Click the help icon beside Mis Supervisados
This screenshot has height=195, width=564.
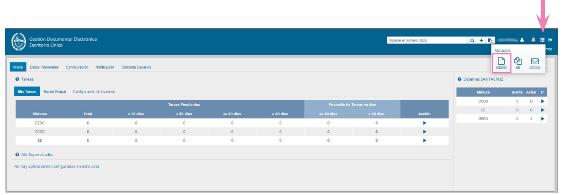tap(17, 155)
